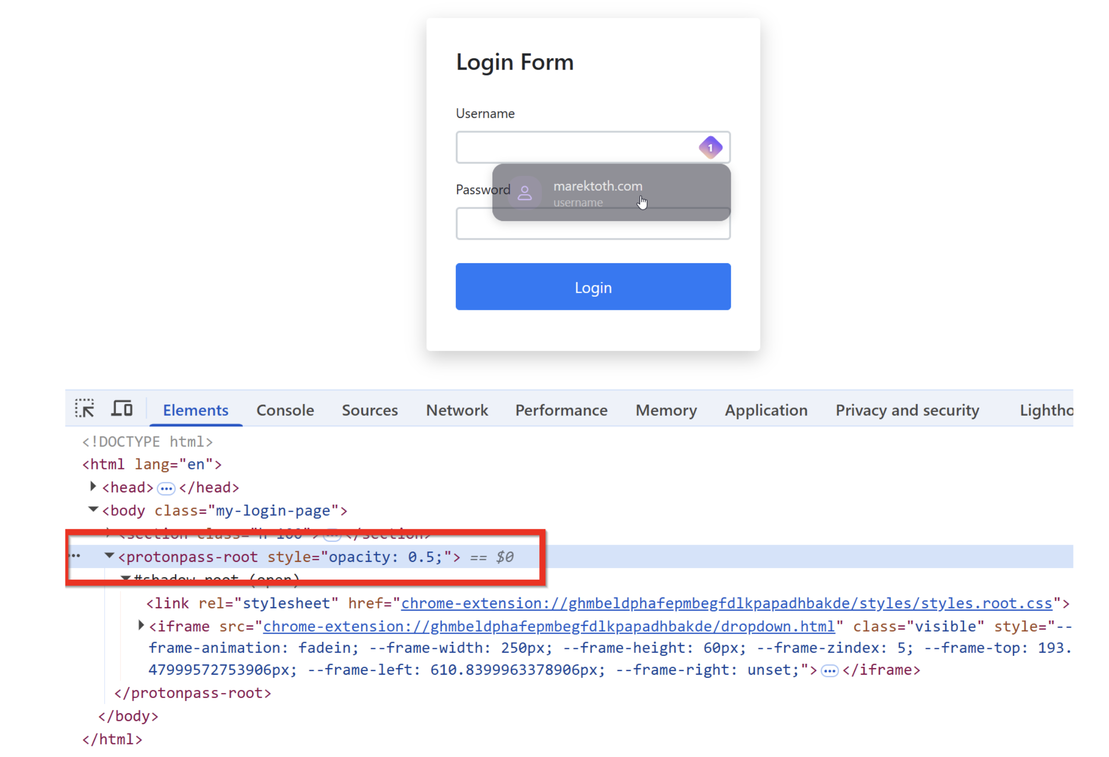Viewport: 1109px width, 757px height.
Task: Open the Network tab
Action: coord(456,410)
